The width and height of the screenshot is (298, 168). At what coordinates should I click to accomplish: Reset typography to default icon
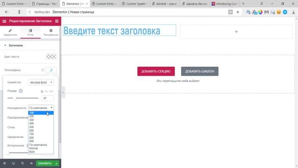(x=43, y=70)
